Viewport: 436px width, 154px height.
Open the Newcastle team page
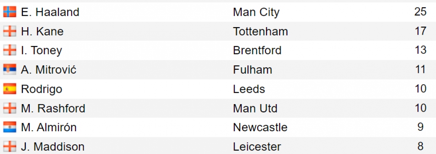260,127
